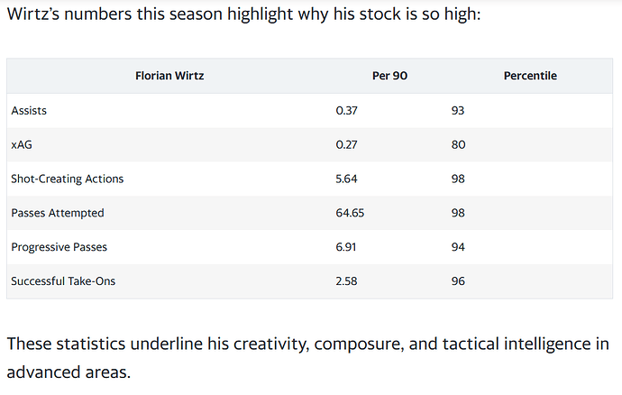Click the 64.65 passes attempted value
This screenshot has height=395, width=622.
(350, 213)
